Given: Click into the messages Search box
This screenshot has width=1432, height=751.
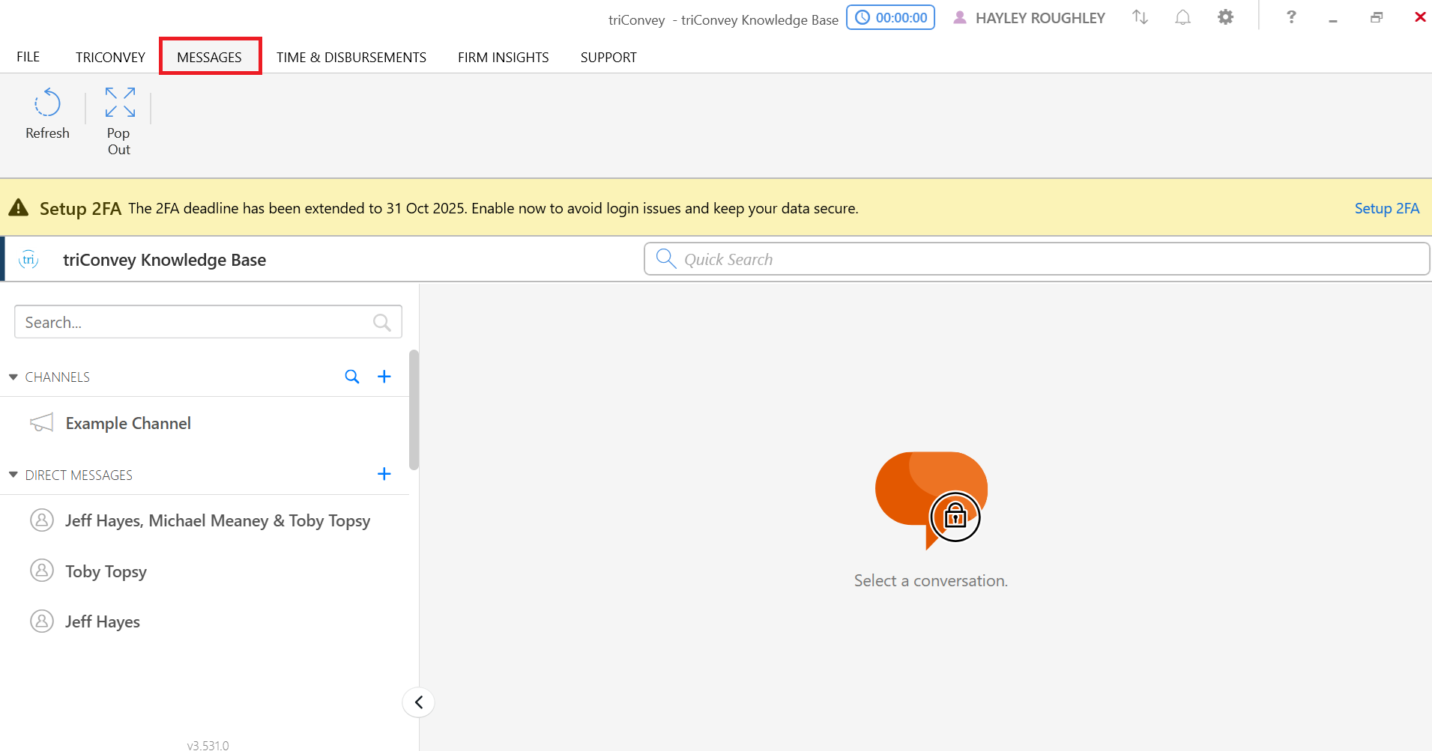Looking at the screenshot, I should (208, 322).
